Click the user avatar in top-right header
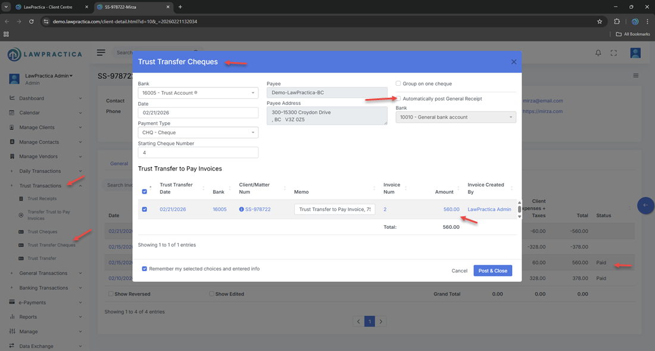The height and width of the screenshot is (351, 655). [x=635, y=53]
